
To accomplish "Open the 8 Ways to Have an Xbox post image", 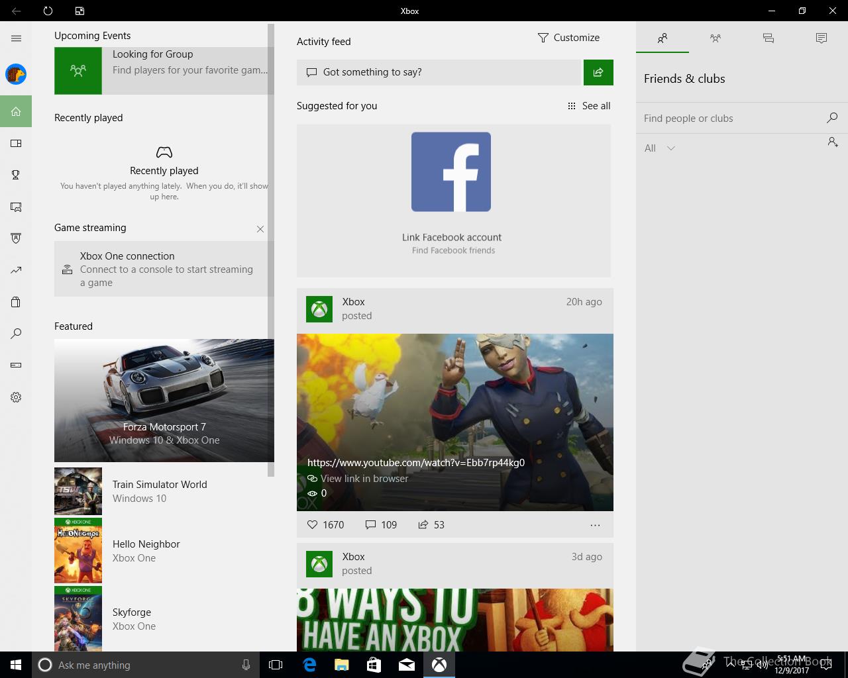I will tap(455, 620).
